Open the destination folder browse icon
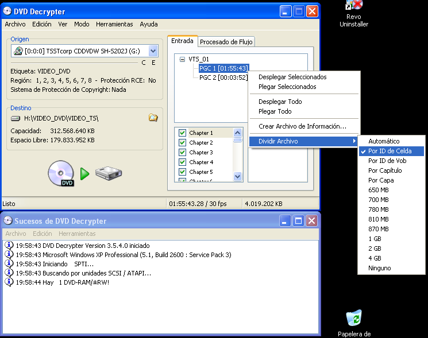The image size is (428, 338). [153, 118]
